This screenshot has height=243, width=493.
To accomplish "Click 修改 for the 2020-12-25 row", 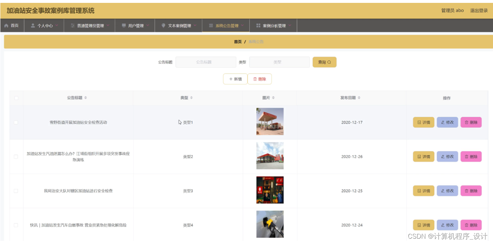I will [447, 191].
